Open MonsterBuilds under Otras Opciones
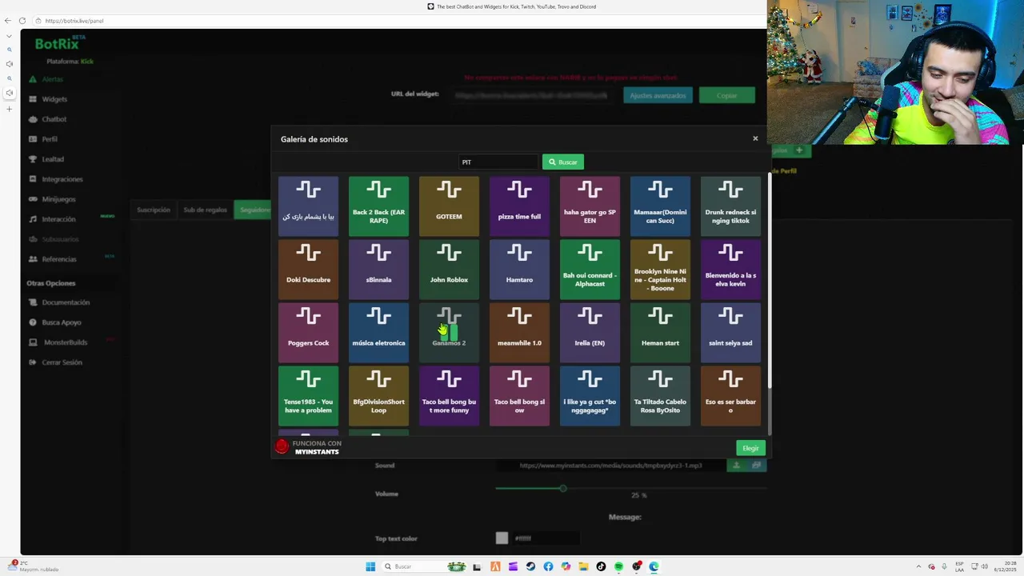 (x=66, y=342)
